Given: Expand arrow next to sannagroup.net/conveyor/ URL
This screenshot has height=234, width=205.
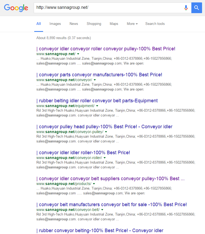Looking at the screenshot, I should pos(95,80).
